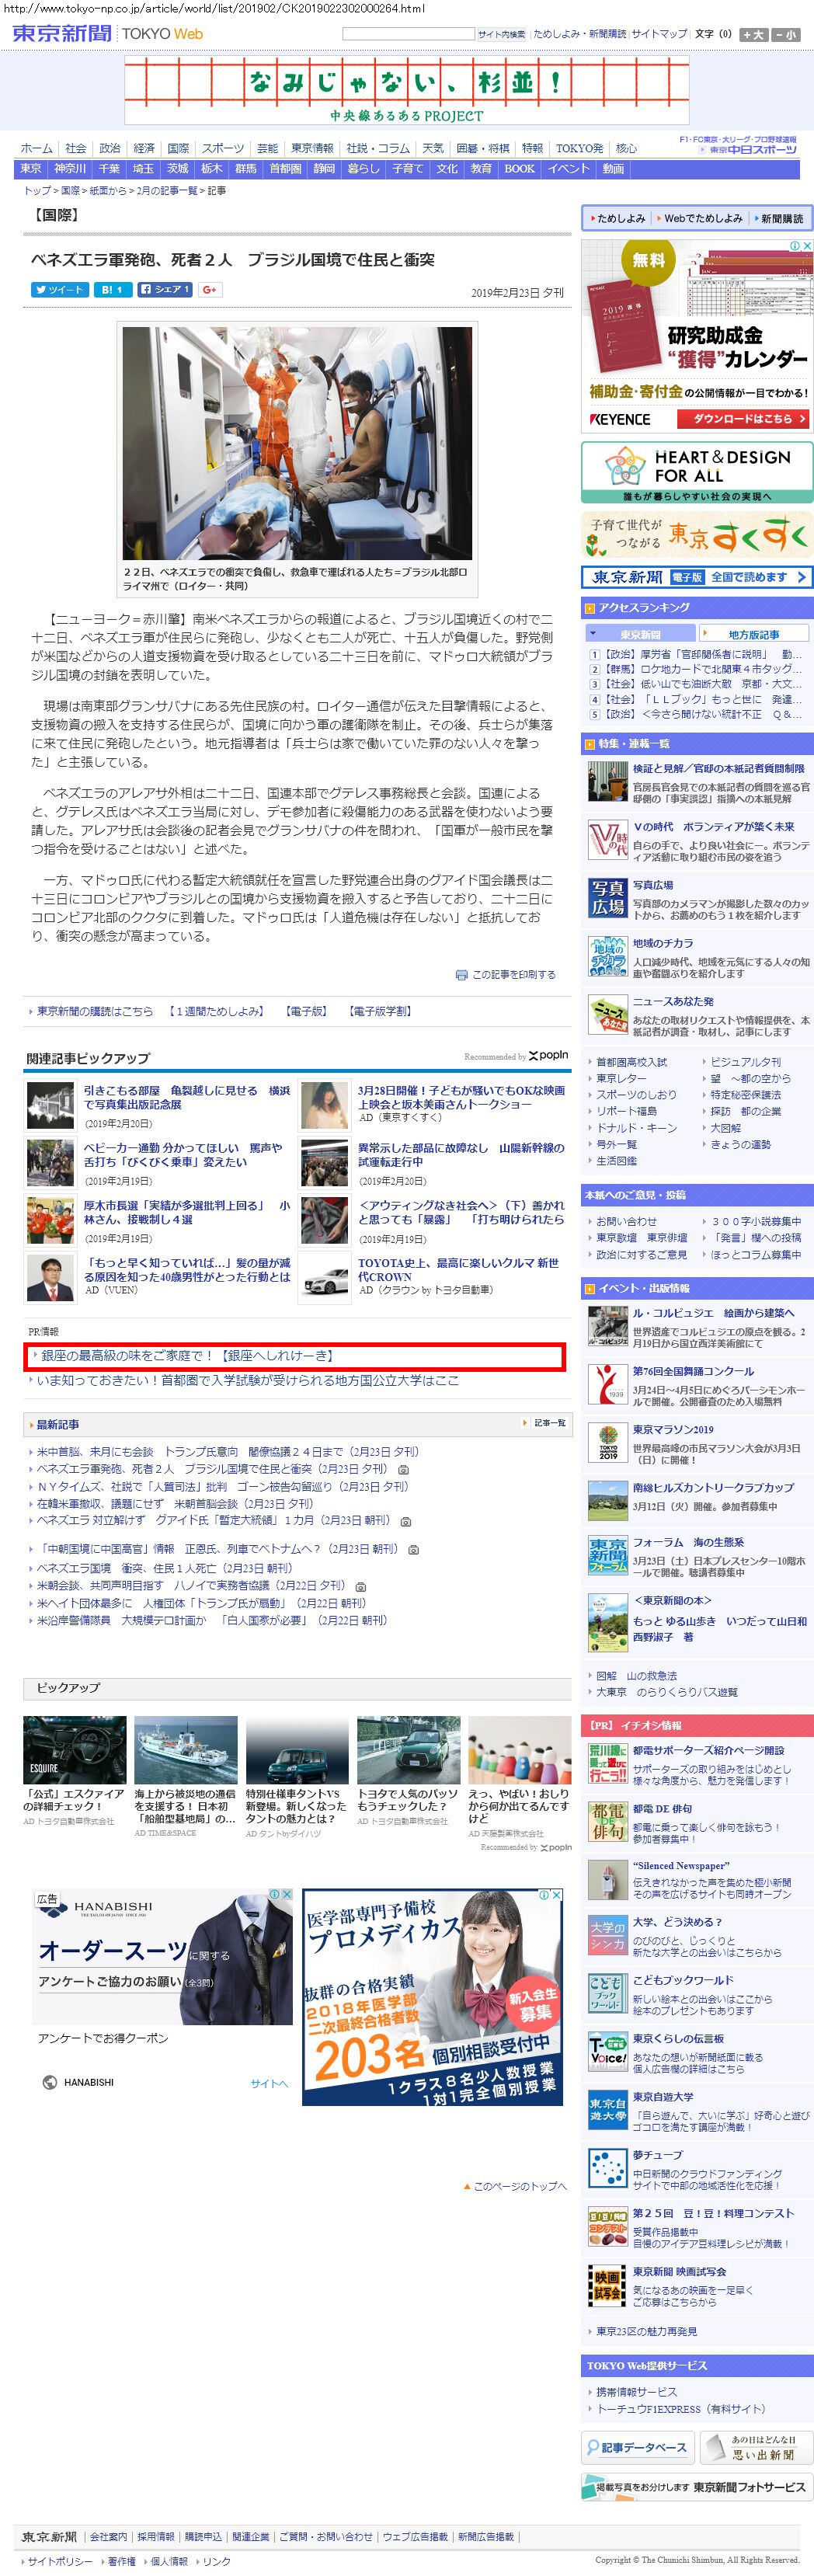Click お問い合わせ link in 本紙へのご意見

point(626,1221)
